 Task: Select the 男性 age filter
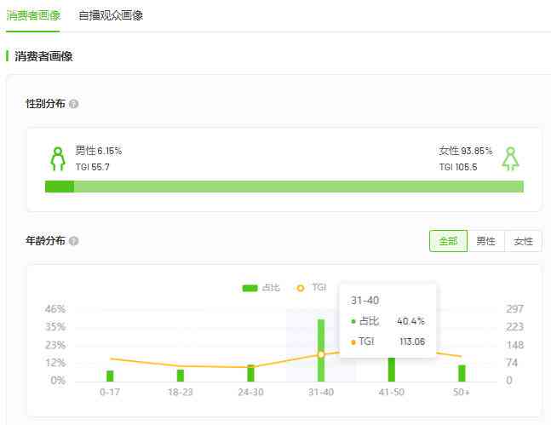(x=486, y=241)
